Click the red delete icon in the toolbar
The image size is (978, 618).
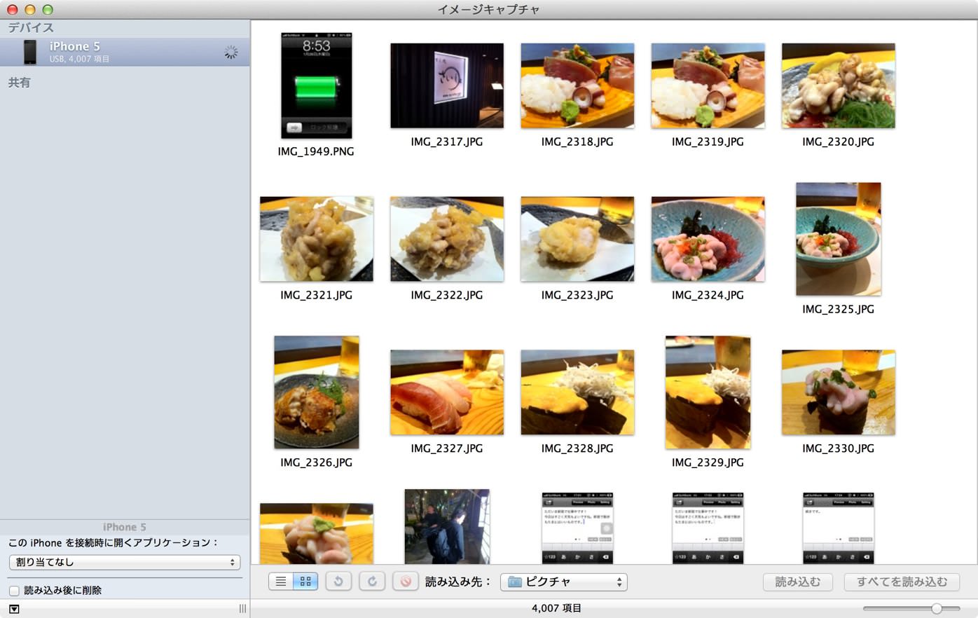coord(406,582)
